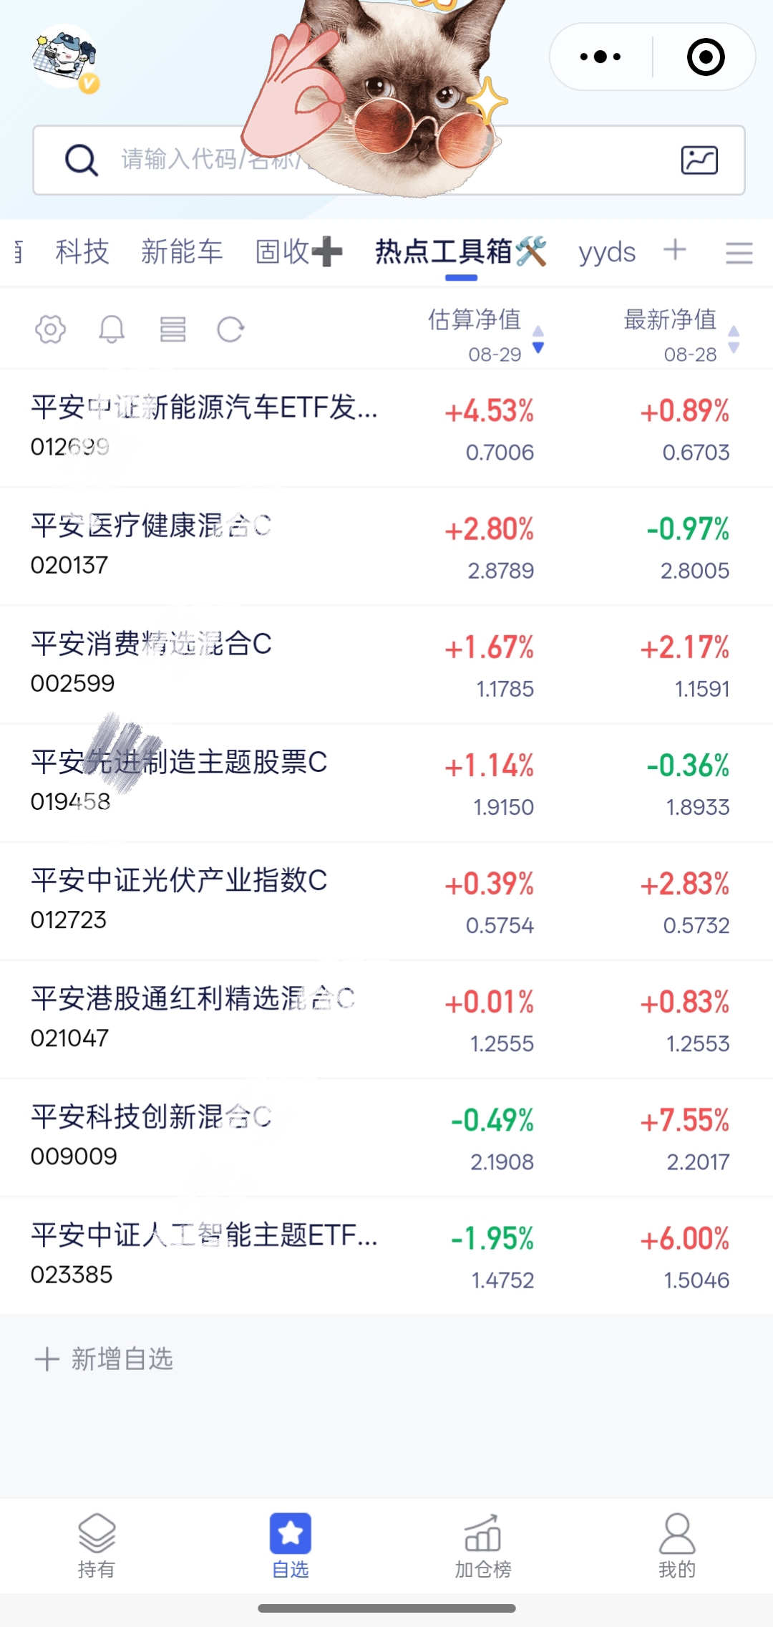The image size is (773, 1627).
Task: Open the 持有 bottom tab
Action: pyautogui.click(x=97, y=1547)
